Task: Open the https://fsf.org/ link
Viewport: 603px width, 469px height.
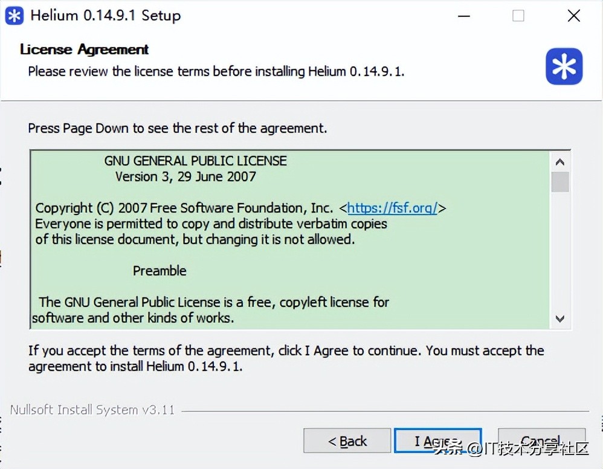Action: 392,208
